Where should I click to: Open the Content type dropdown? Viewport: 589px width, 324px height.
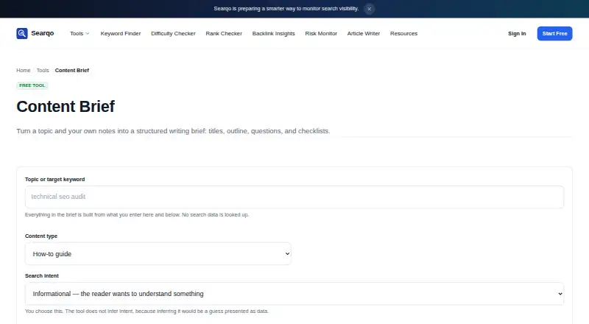tap(158, 254)
